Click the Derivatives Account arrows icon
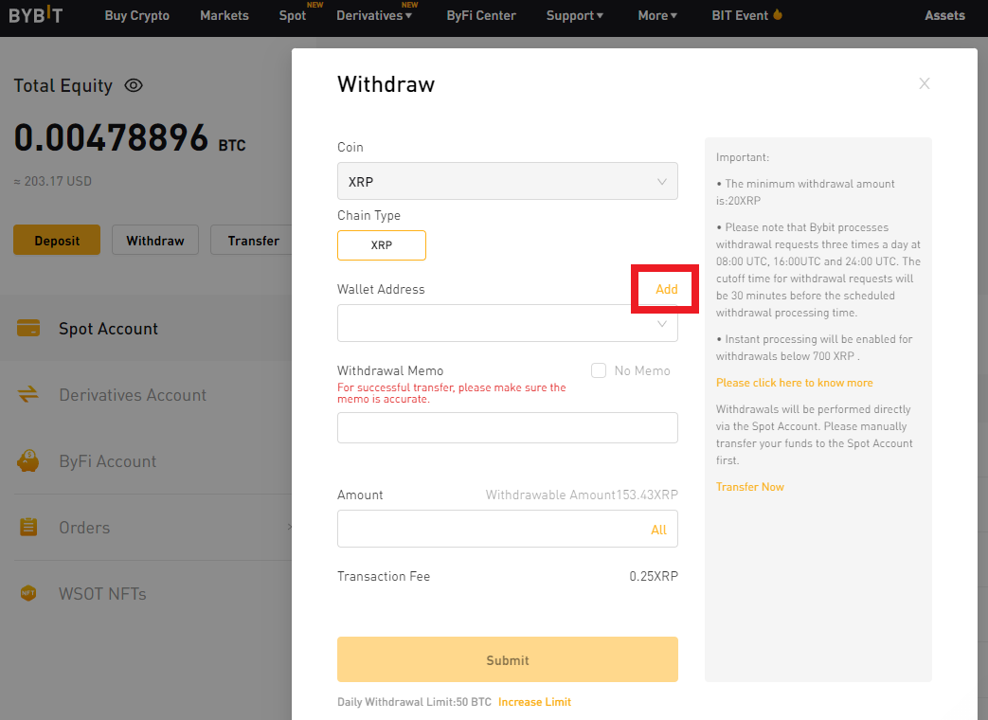The width and height of the screenshot is (988, 720). point(28,394)
